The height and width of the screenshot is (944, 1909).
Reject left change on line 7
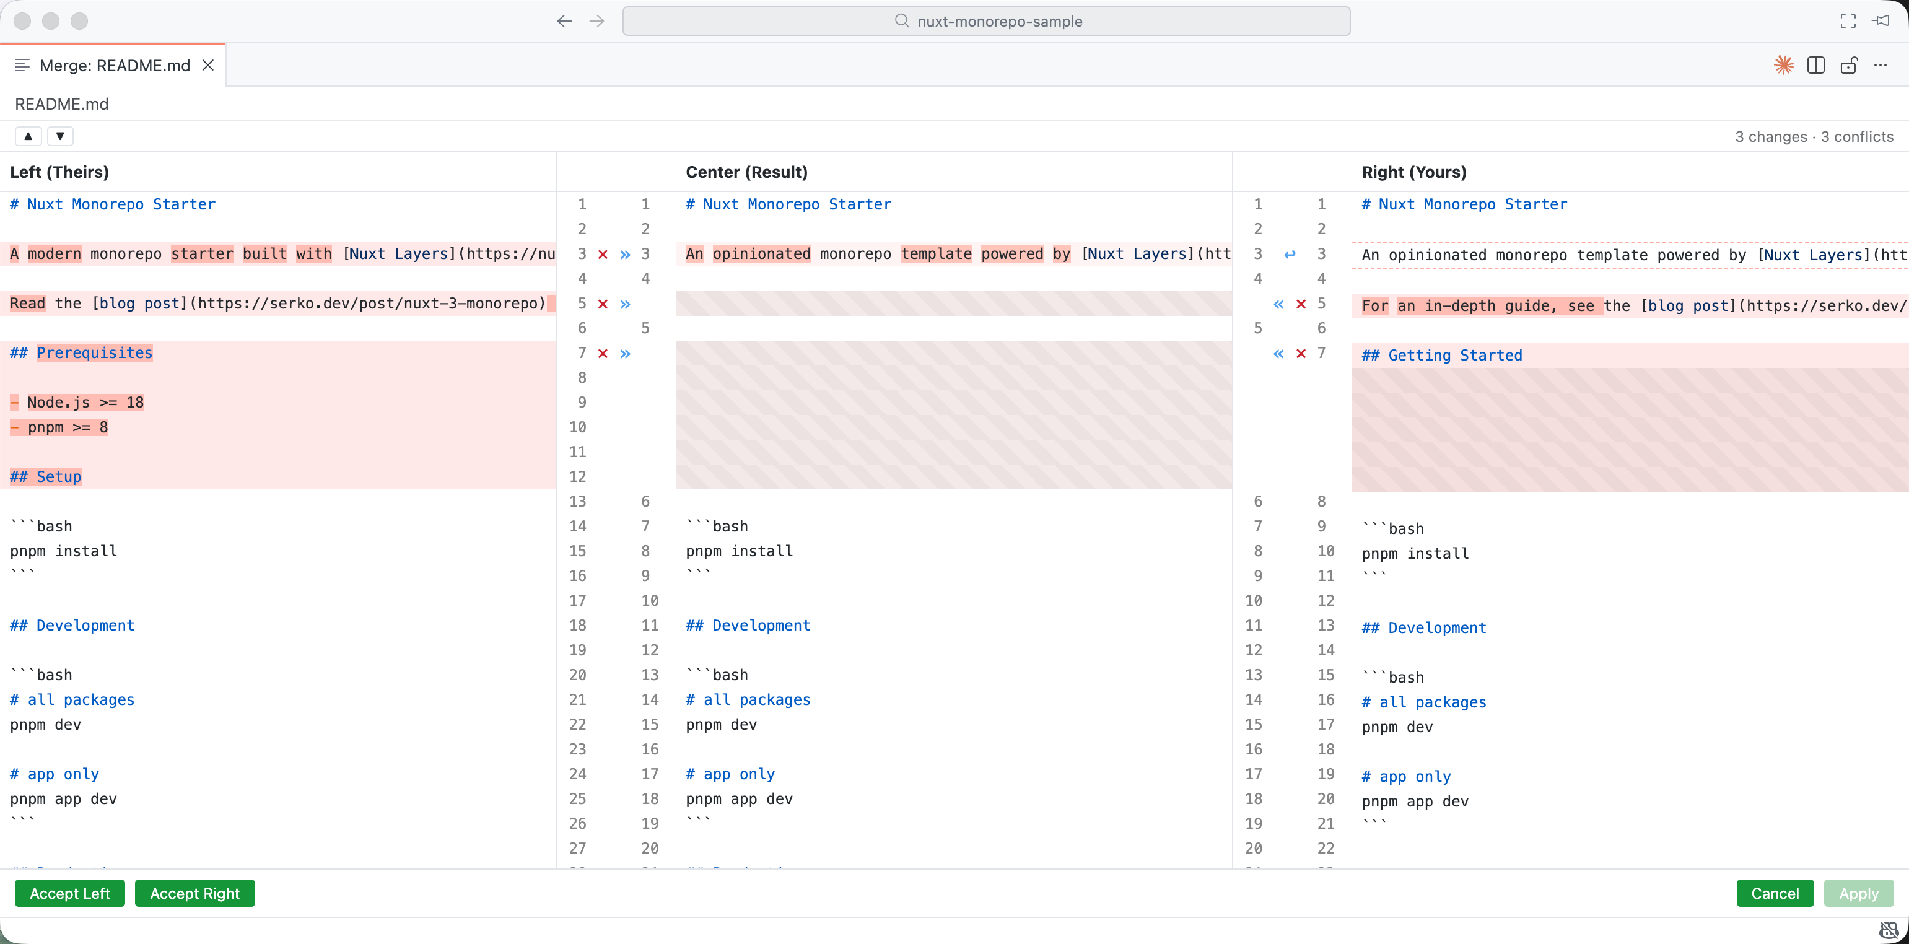click(x=603, y=354)
